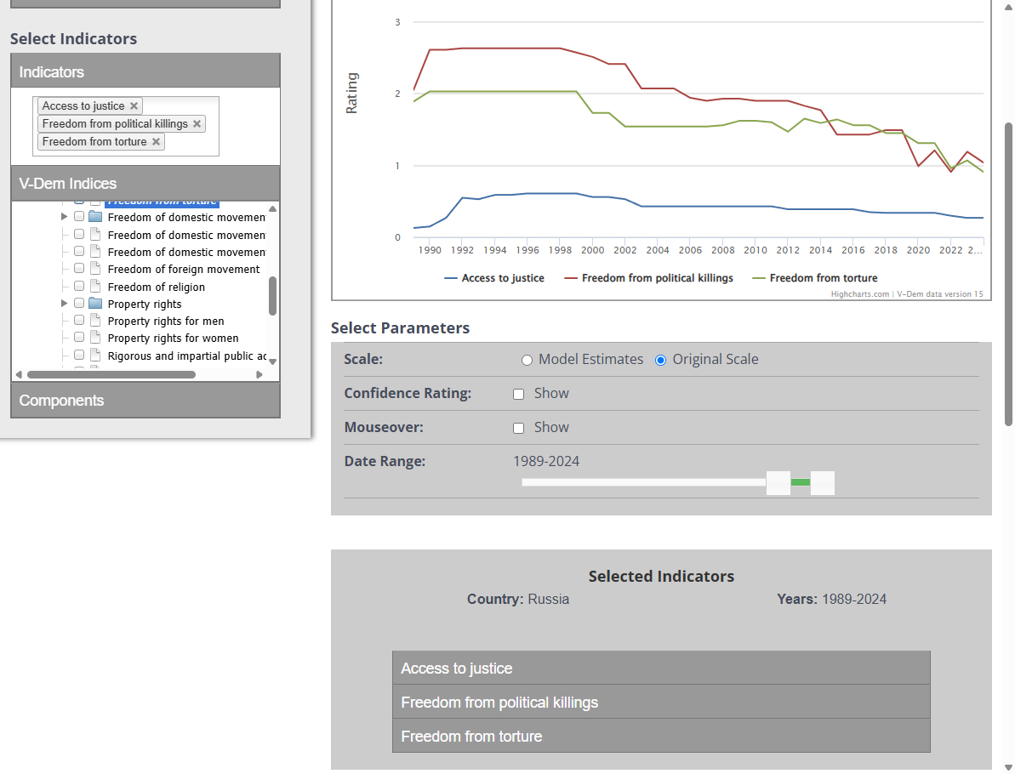The width and height of the screenshot is (1015, 774).
Task: Toggle the V-Dem Indices accordion section
Action: (145, 183)
